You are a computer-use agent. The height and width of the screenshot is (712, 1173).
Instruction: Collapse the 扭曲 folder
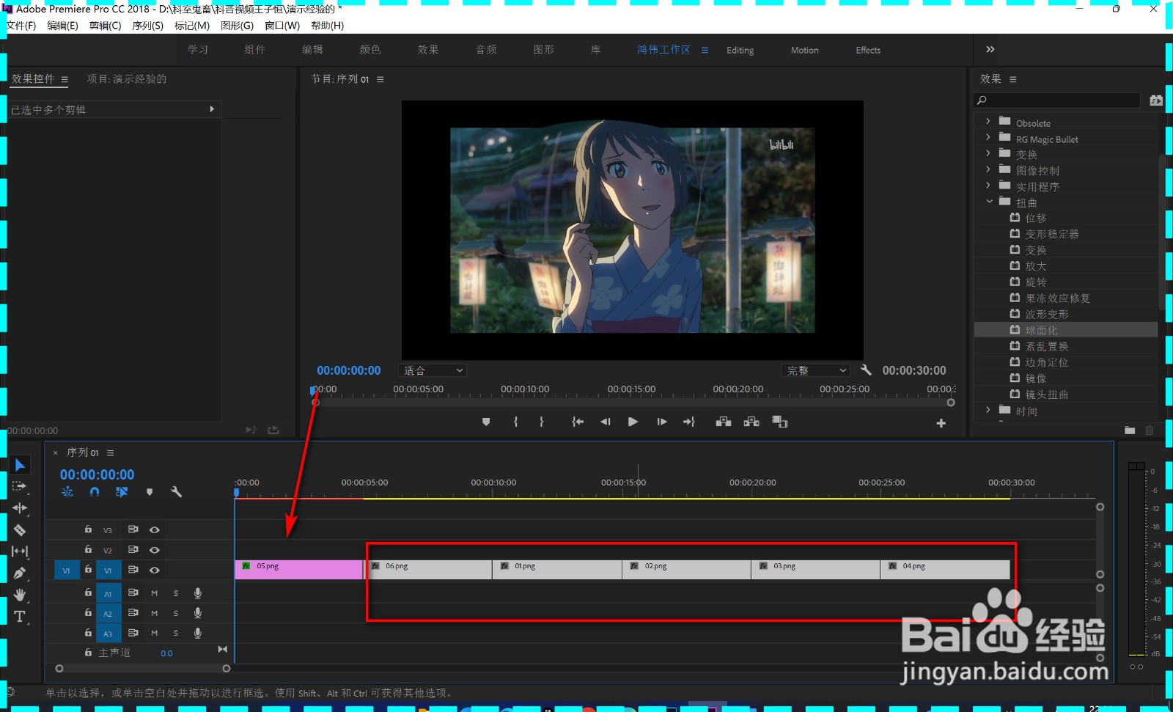point(989,201)
